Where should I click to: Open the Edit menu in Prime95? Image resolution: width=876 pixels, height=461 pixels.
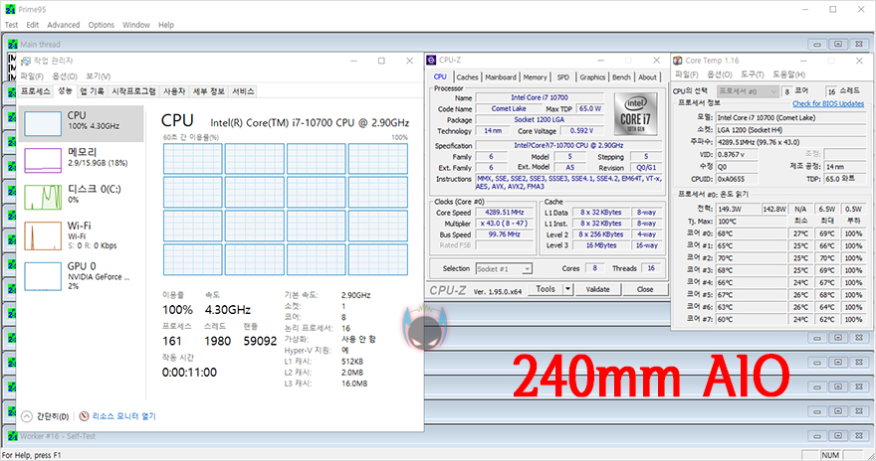(x=33, y=25)
